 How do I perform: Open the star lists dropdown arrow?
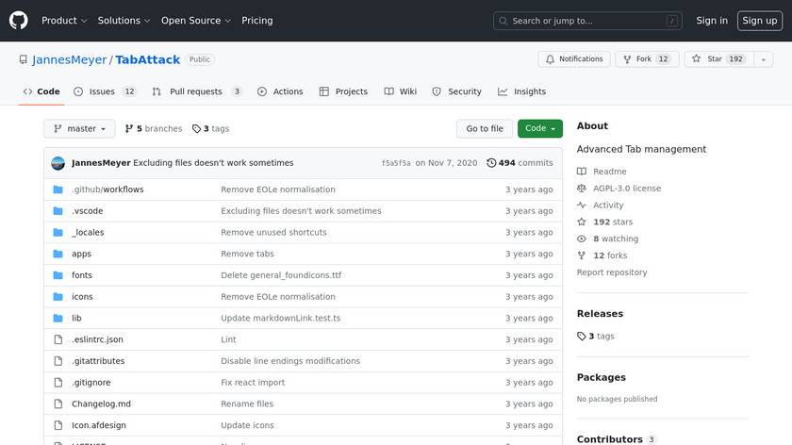[764, 59]
